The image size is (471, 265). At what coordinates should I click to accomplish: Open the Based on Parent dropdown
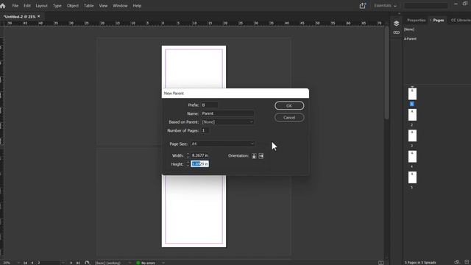(x=227, y=122)
